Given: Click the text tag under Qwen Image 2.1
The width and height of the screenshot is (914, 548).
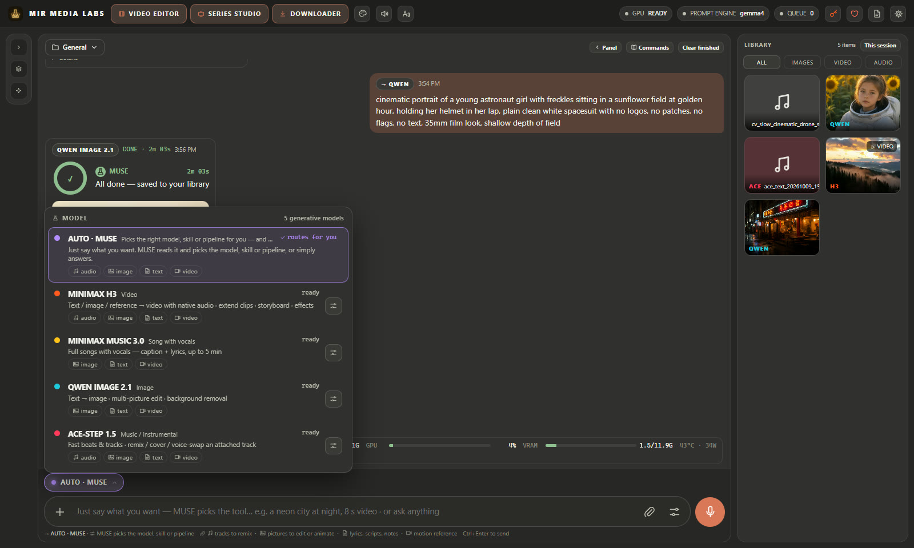Looking at the screenshot, I should pos(119,411).
